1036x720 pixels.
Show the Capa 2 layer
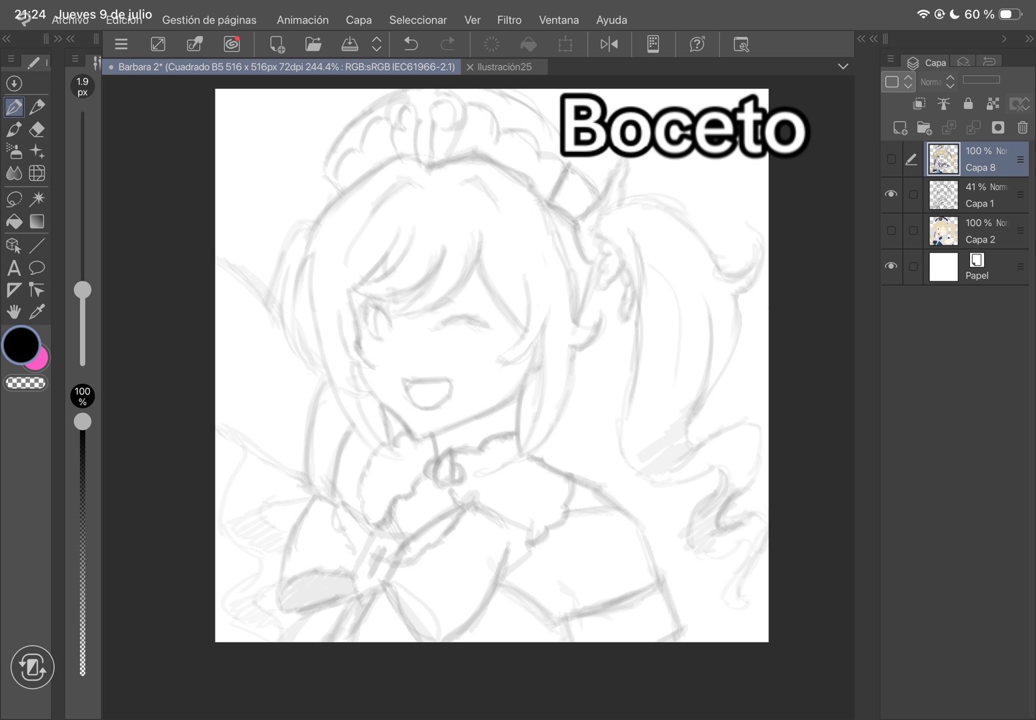click(891, 231)
